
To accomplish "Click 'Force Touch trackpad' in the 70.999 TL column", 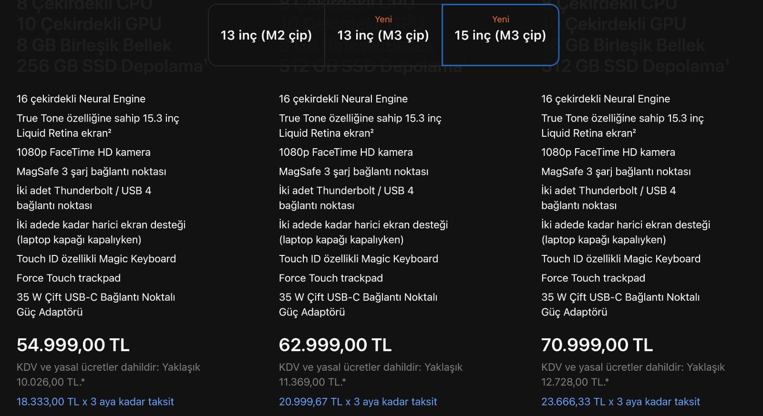I will click(x=593, y=278).
